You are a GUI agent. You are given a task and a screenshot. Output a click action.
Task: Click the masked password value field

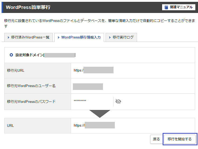[80, 101]
